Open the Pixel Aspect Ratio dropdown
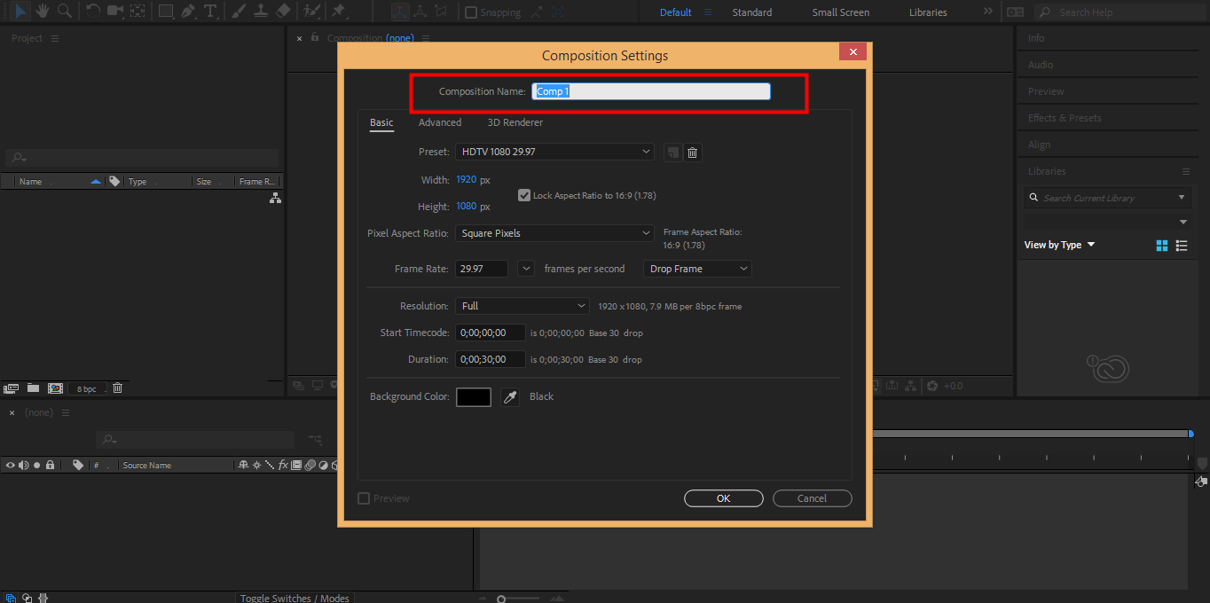The image size is (1210, 603). coord(555,233)
